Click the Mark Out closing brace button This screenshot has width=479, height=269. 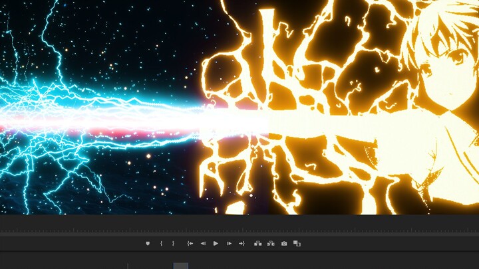173,243
